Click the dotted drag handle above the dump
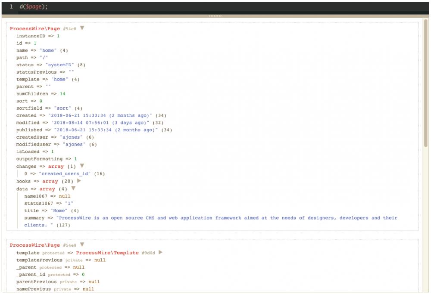 (215, 15)
